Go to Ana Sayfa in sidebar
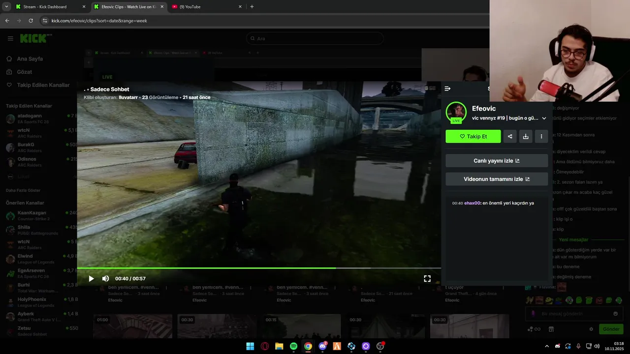Screen dimensions: 630x354 point(30,59)
